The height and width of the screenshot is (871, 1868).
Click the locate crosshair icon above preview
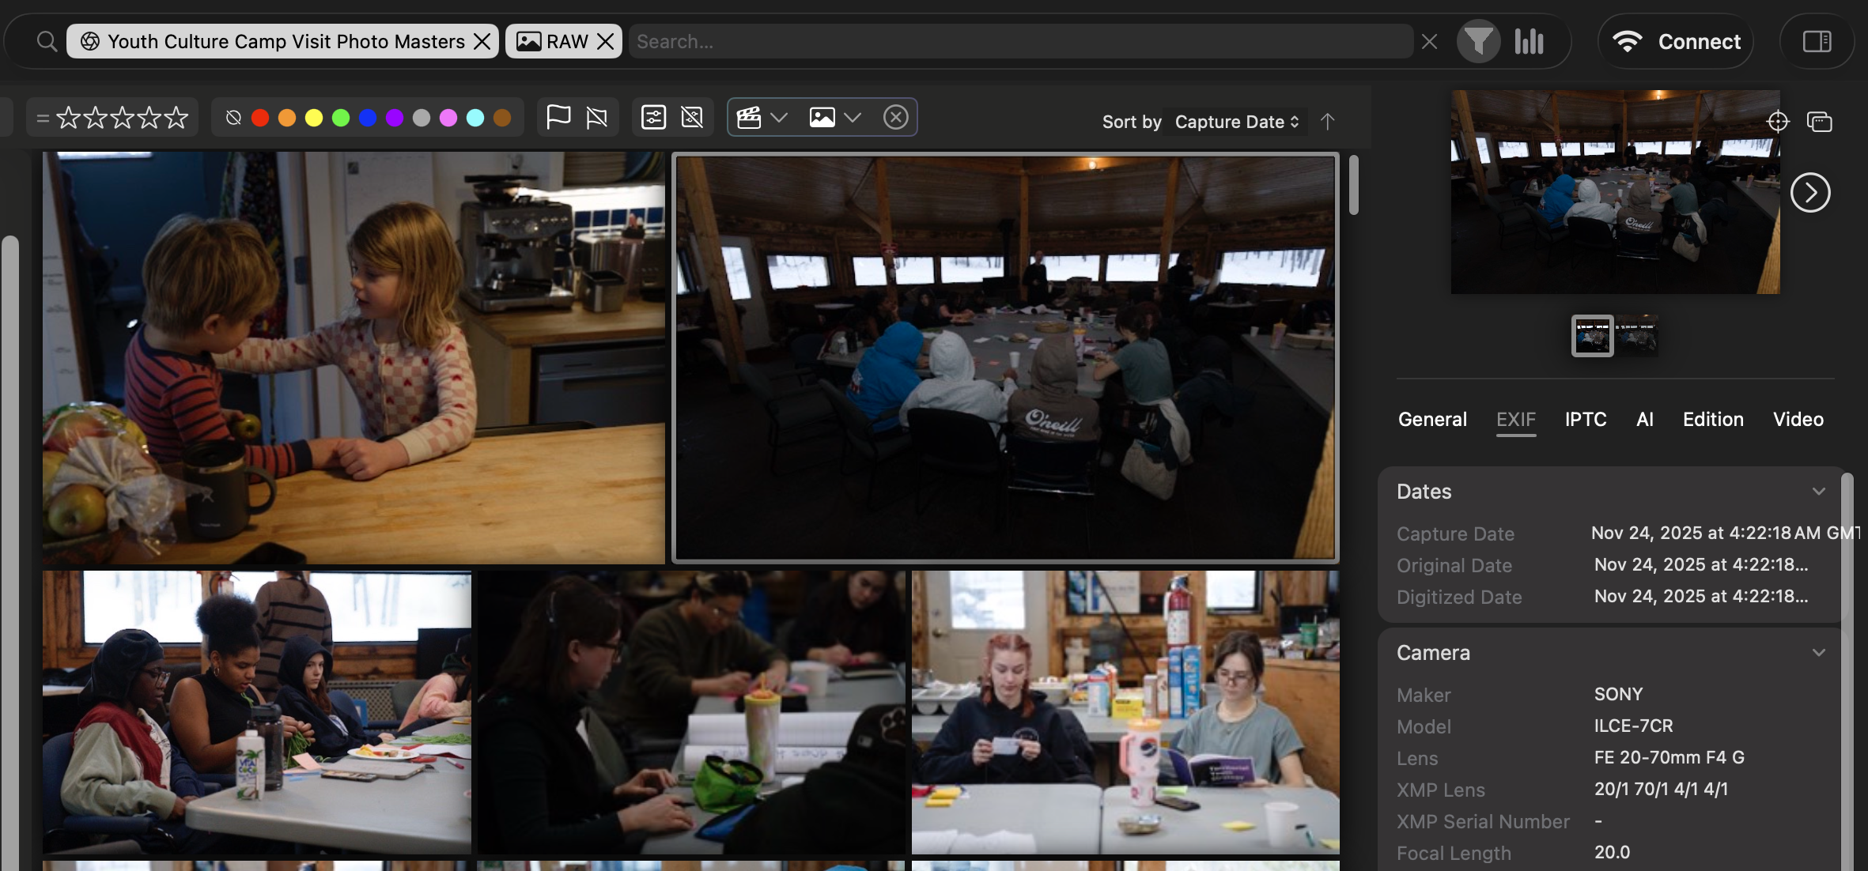point(1777,121)
